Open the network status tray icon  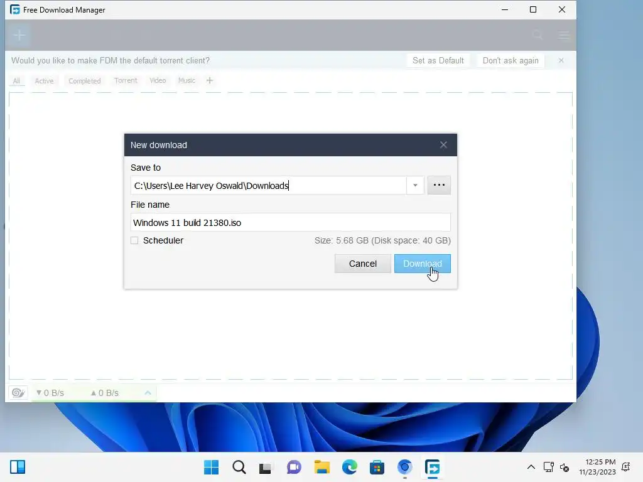[x=548, y=467]
